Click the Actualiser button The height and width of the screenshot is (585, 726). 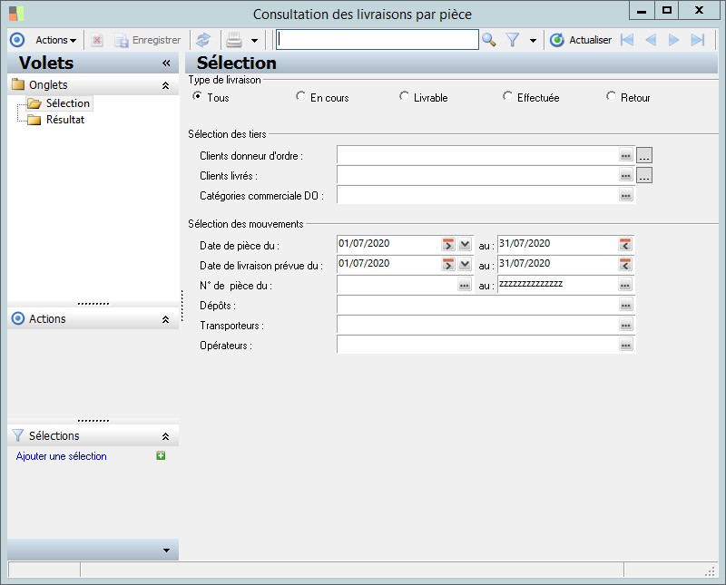[581, 40]
